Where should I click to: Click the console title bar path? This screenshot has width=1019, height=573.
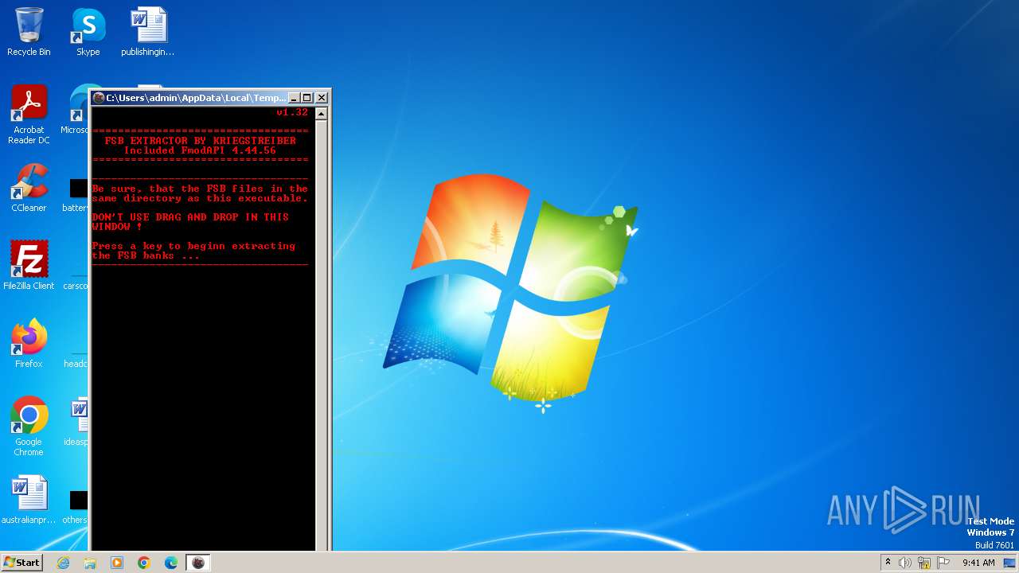[x=196, y=98]
